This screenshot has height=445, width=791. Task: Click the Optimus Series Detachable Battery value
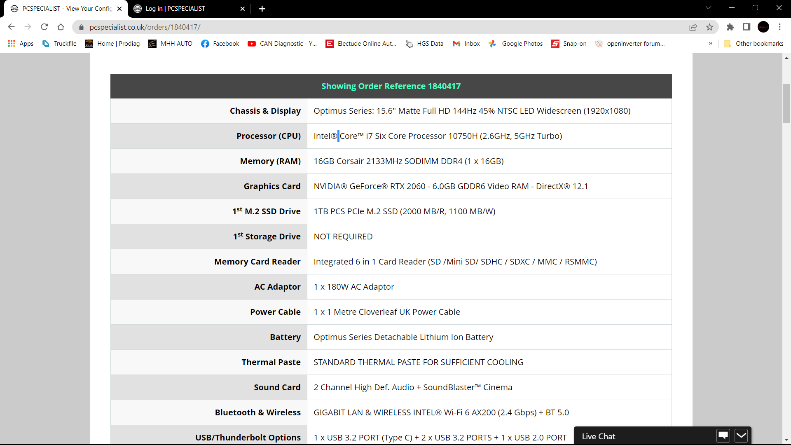pos(403,337)
